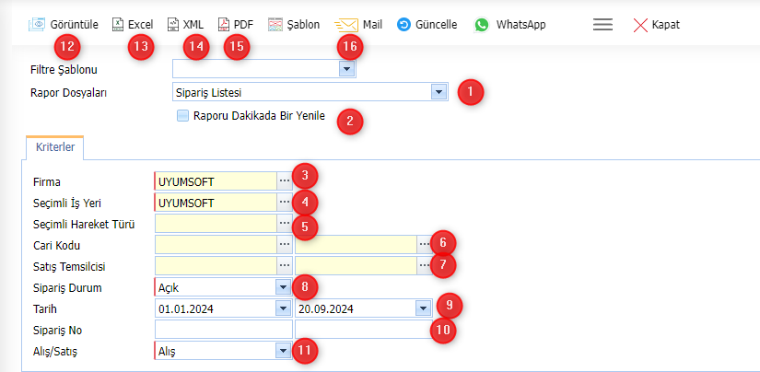Close the form with Kapat X icon
This screenshot has height=372, width=760.
coord(641,25)
